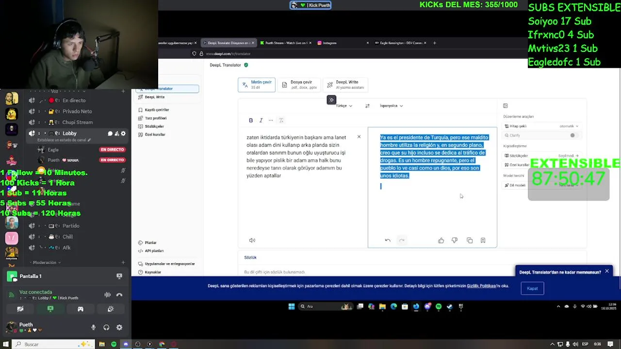The image size is (621, 349).
Task: Open Kaynaklar in sidebar
Action: (149, 272)
